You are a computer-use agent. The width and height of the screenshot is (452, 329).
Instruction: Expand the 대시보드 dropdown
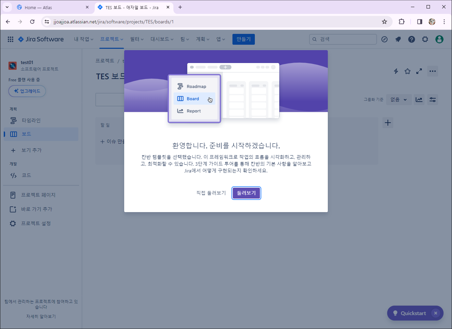pos(162,39)
